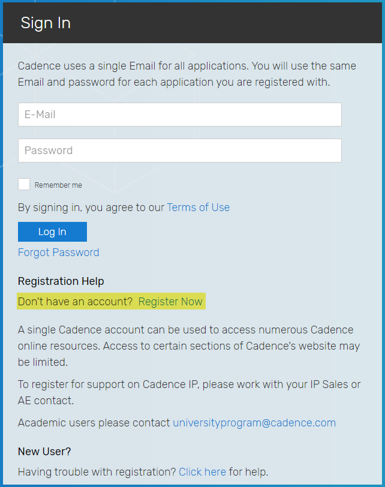The height and width of the screenshot is (487, 385).
Task: Enable the Remember me checkbox
Action: [24, 185]
